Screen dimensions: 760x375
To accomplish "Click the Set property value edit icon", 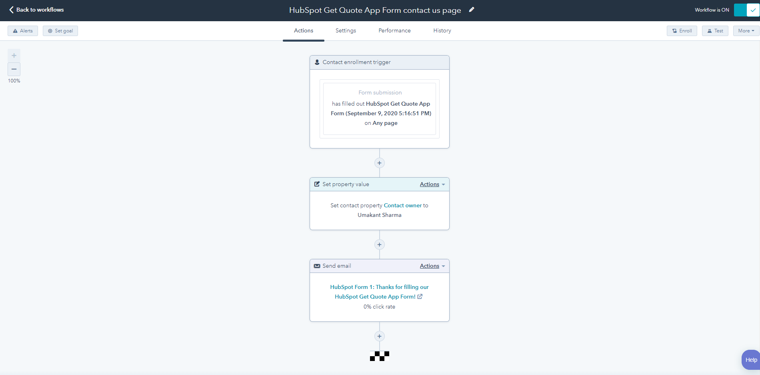I will click(x=317, y=184).
